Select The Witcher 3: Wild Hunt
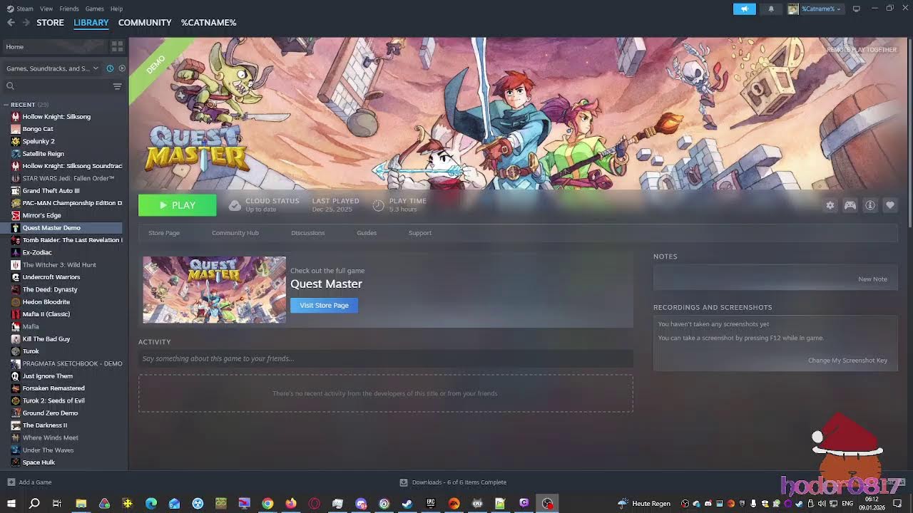913x513 pixels. click(x=59, y=265)
